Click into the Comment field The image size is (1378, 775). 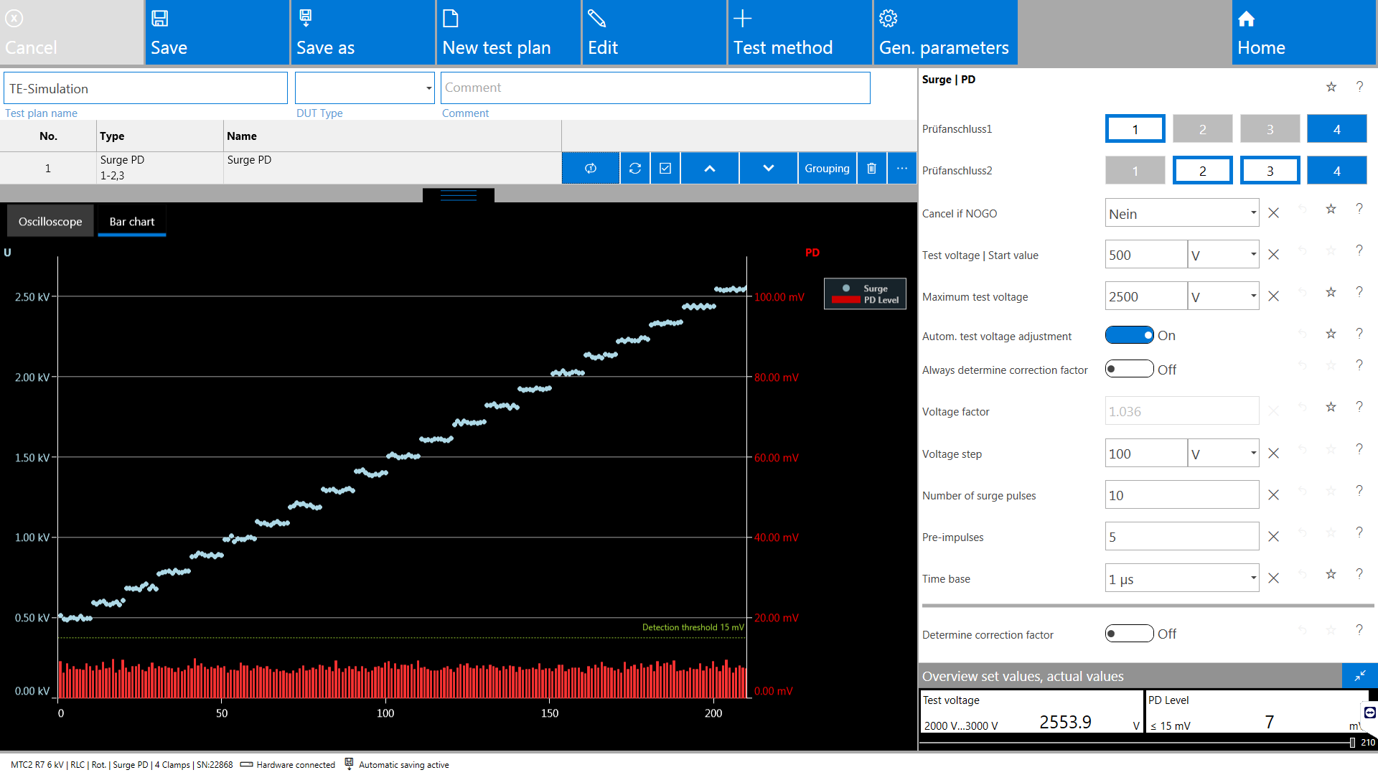(x=655, y=88)
